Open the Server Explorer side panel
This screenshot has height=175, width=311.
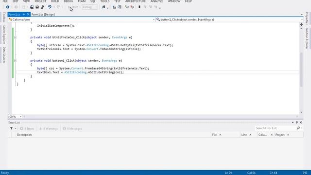4,35
